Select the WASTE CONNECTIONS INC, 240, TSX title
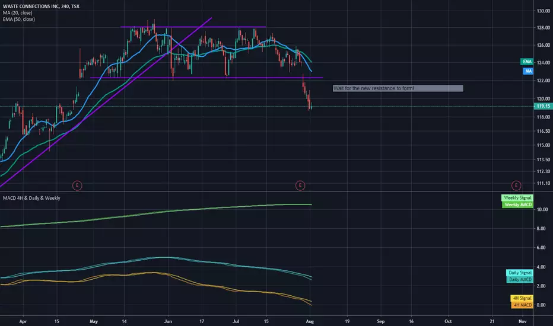The height and width of the screenshot is (326, 553). point(41,7)
